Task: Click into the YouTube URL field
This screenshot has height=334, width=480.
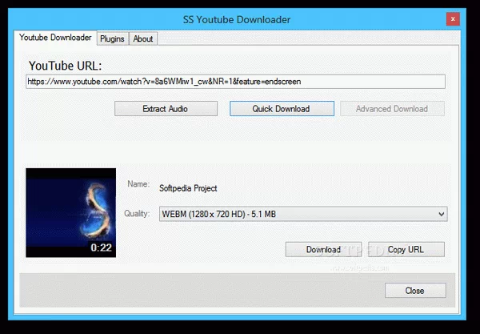Action: [x=235, y=82]
